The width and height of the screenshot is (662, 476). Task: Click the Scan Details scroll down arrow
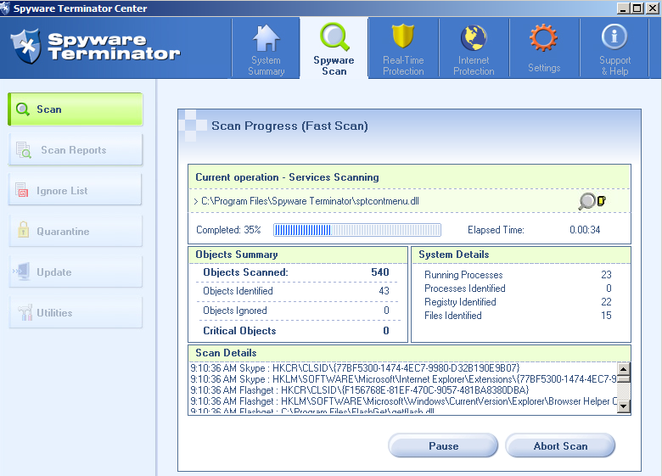(x=624, y=406)
